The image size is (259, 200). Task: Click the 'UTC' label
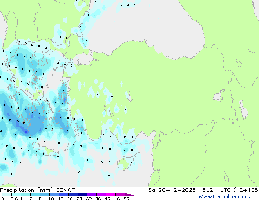coord(225,190)
